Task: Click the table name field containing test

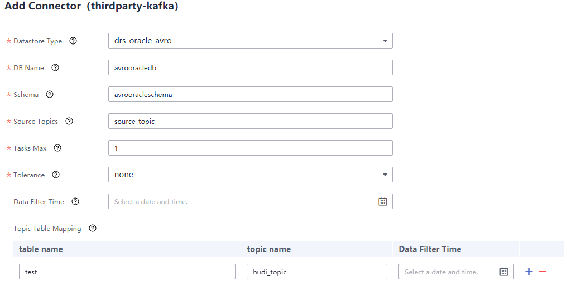Action: coord(127,272)
